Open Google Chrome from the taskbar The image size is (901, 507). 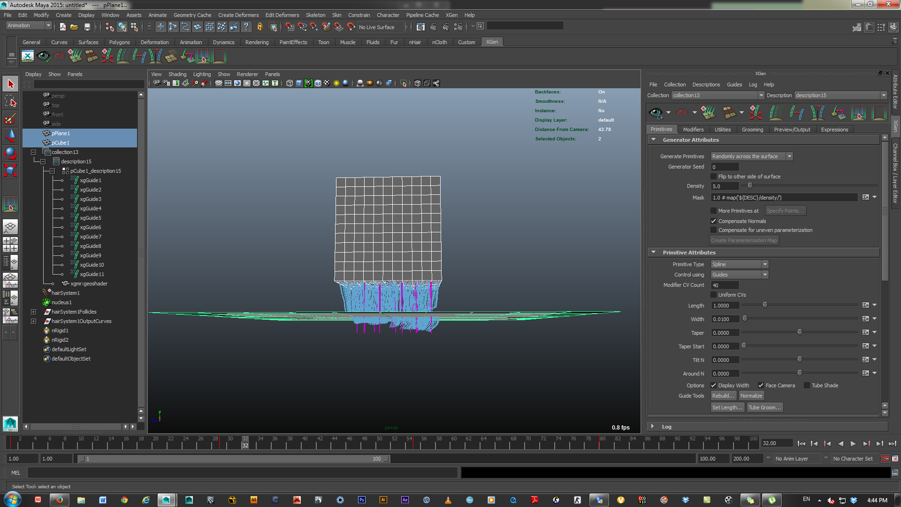pos(124,500)
